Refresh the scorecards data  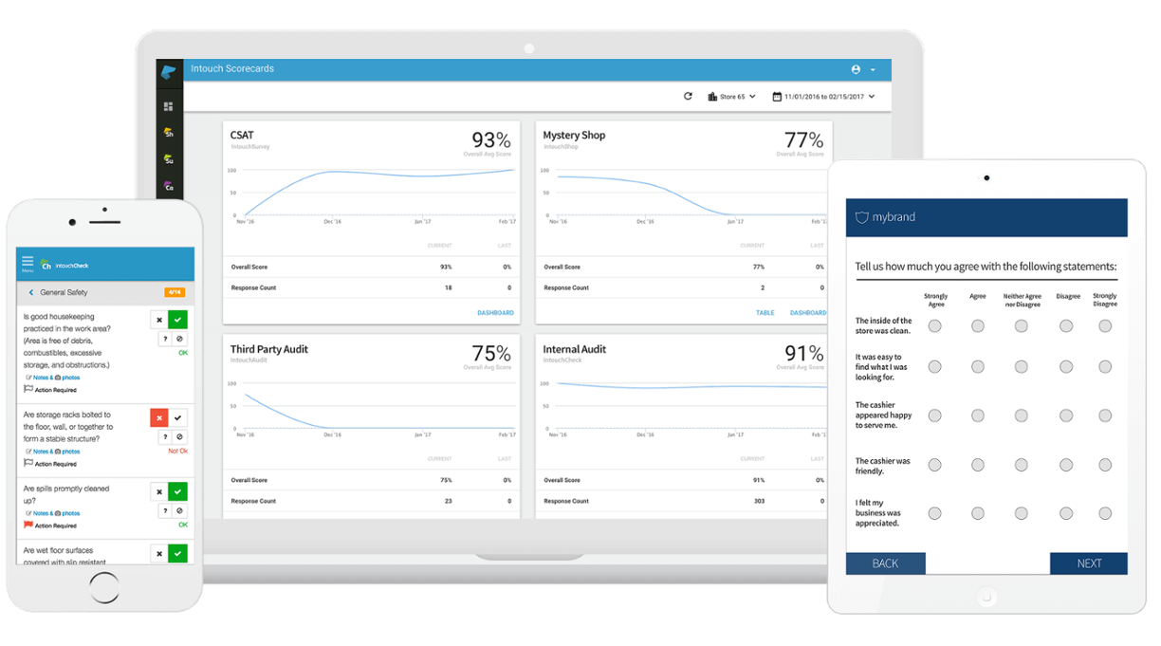pos(688,96)
